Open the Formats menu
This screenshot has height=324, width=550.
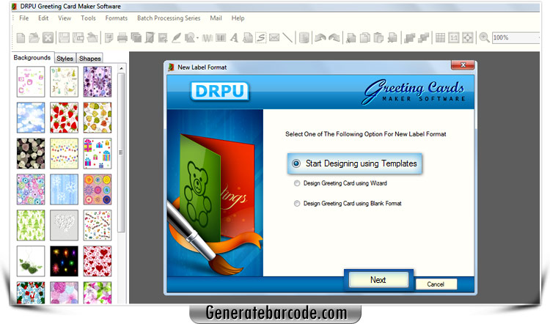pyautogui.click(x=117, y=18)
